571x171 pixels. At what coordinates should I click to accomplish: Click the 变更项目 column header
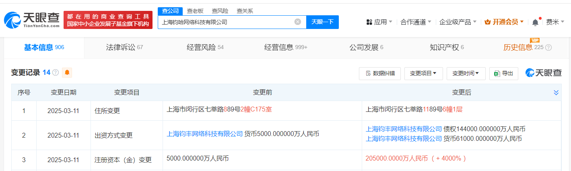point(127,93)
